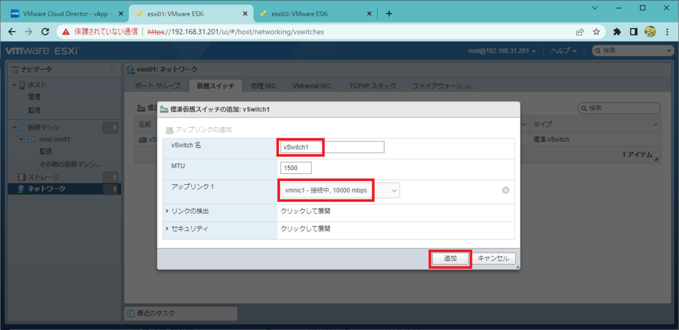The image size is (679, 330).
Task: Select その他の仮想マシン... item
Action: point(71,164)
